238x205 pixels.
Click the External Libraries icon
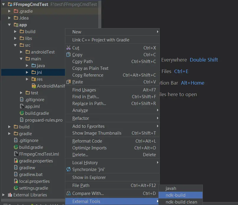[x=10, y=195]
